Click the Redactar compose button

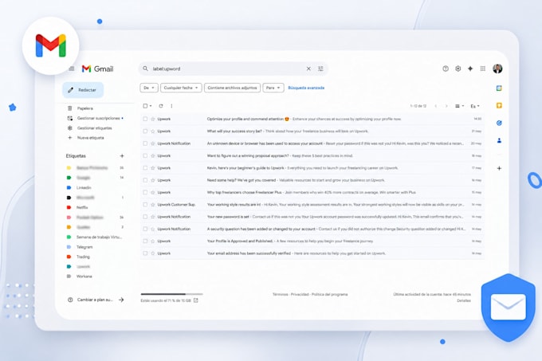[x=83, y=90]
